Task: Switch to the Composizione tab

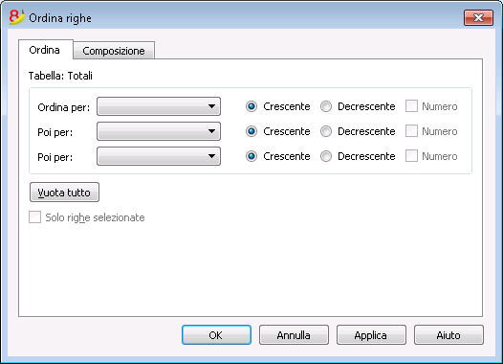Action: pos(114,51)
